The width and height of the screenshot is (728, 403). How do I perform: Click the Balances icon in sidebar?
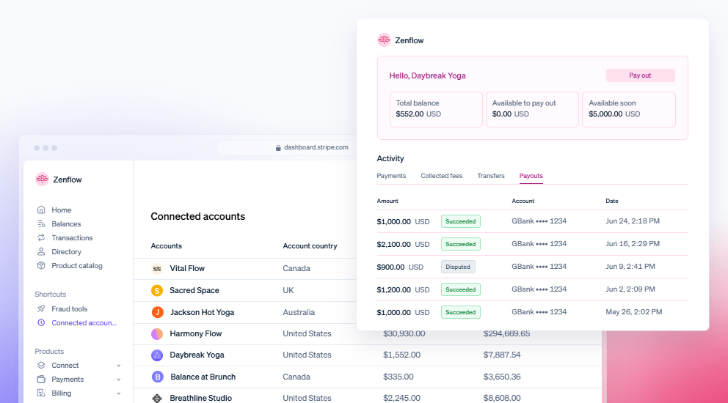point(41,223)
